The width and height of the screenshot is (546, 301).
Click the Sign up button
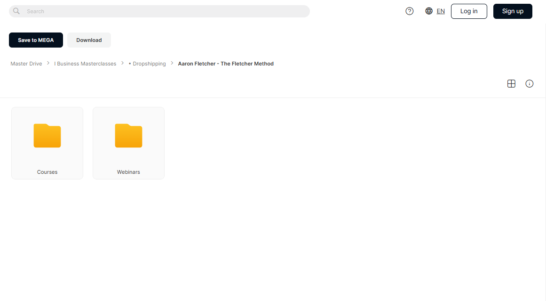[x=513, y=11]
